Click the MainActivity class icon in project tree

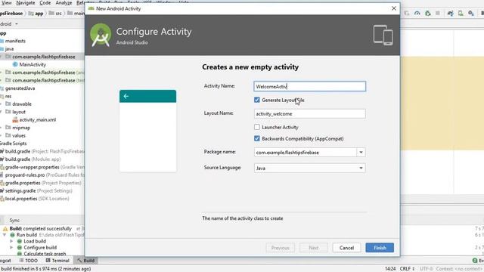pos(15,64)
